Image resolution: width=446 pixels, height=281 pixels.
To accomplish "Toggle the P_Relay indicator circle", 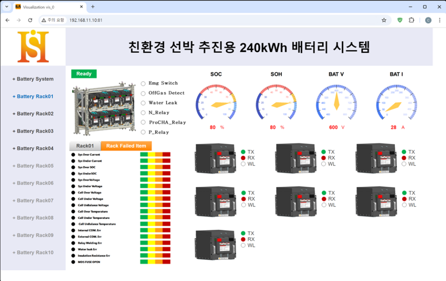I will [x=144, y=132].
